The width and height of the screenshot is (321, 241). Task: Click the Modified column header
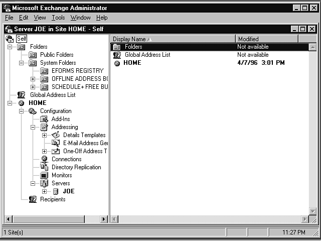coord(266,39)
